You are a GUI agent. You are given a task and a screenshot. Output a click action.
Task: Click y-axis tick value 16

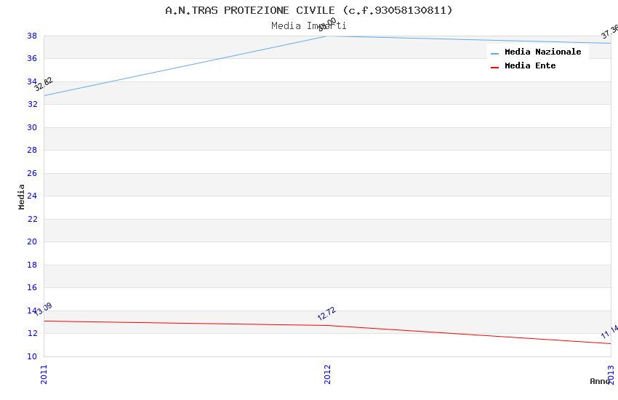[x=32, y=287]
